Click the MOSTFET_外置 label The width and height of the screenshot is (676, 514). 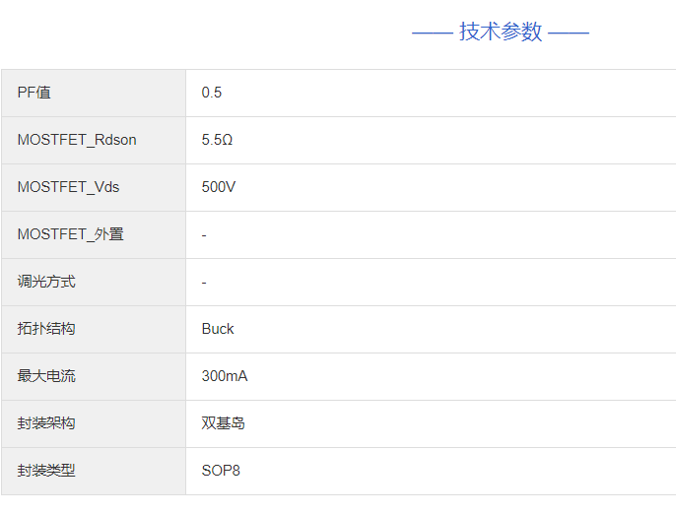click(71, 234)
